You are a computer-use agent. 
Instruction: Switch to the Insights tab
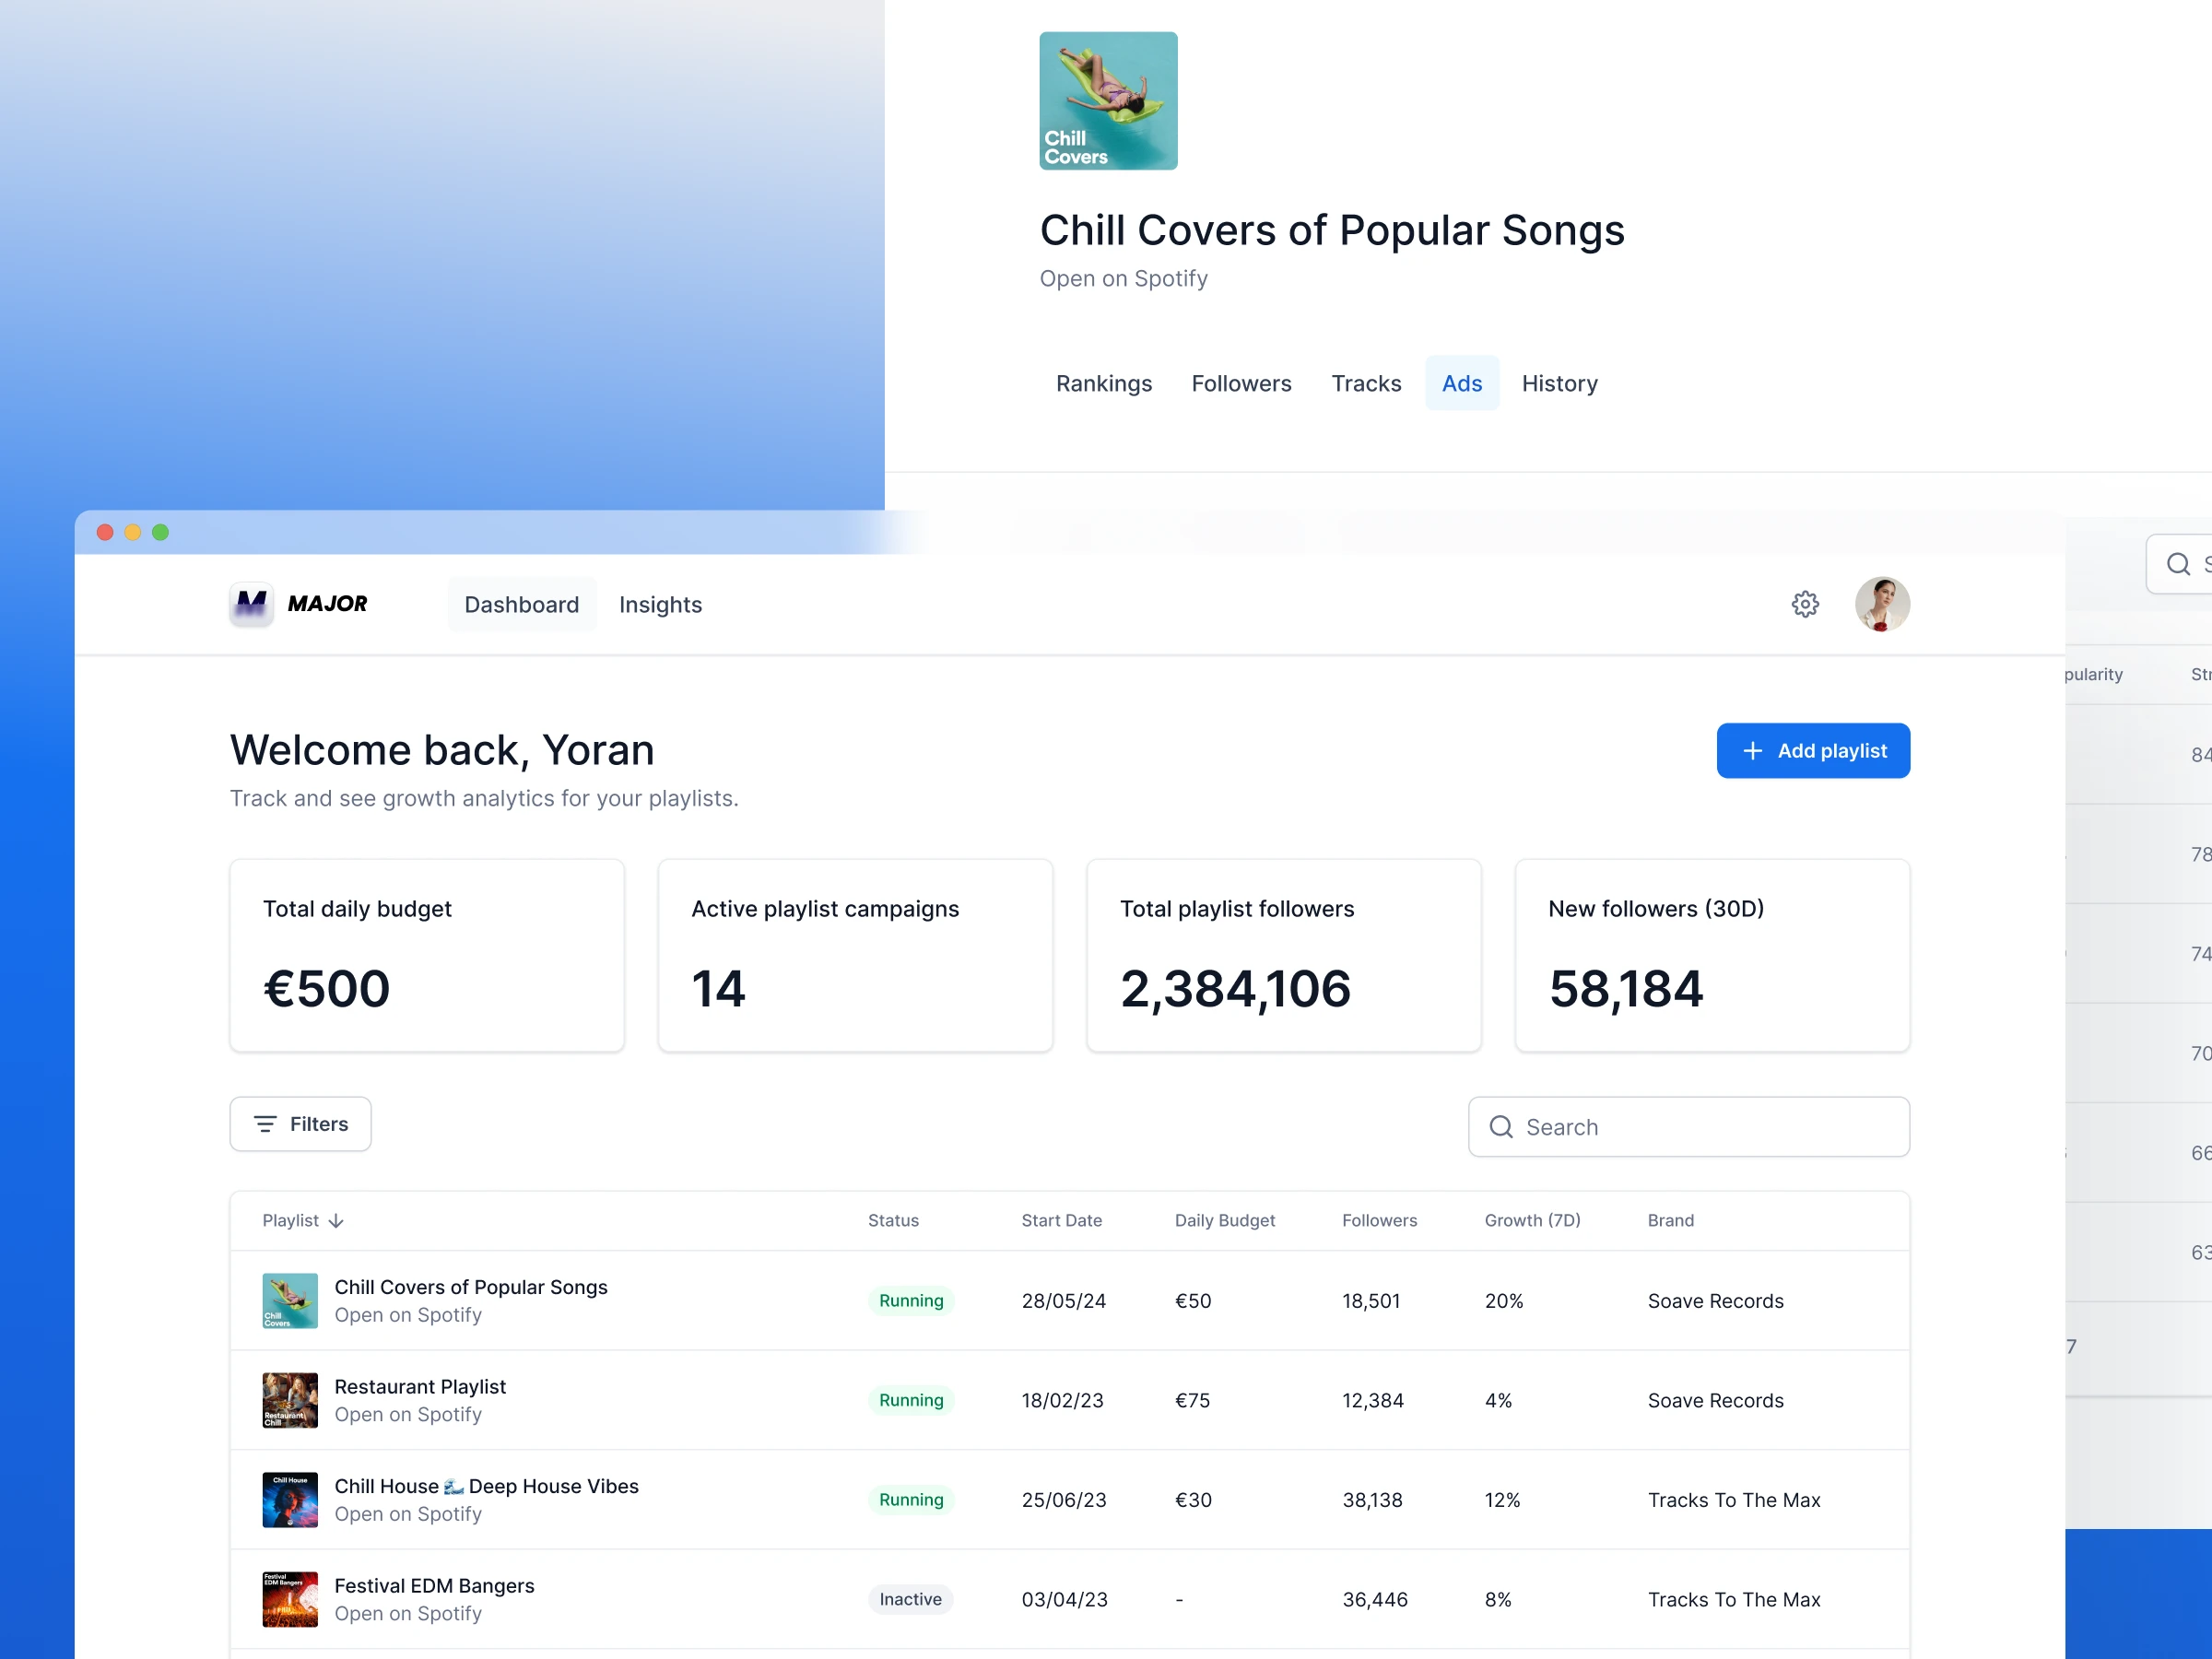point(660,605)
